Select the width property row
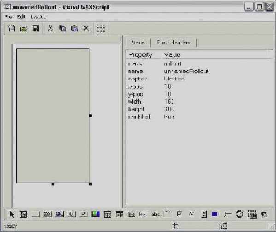Image resolution: width=276 pixels, height=232 pixels. pos(200,101)
